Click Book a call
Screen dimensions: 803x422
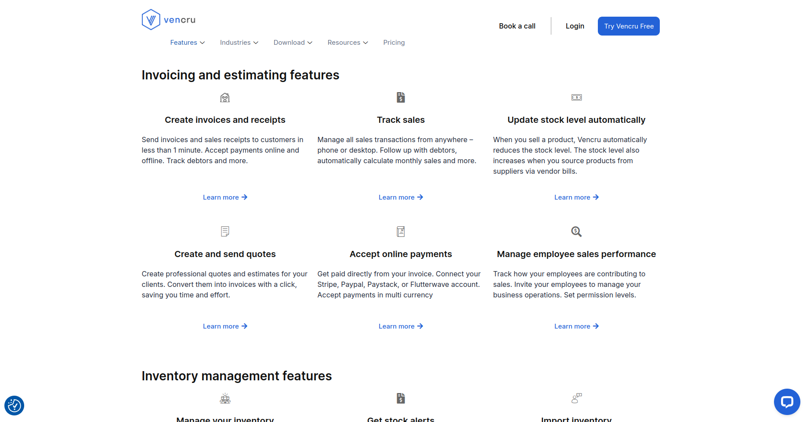click(x=517, y=26)
